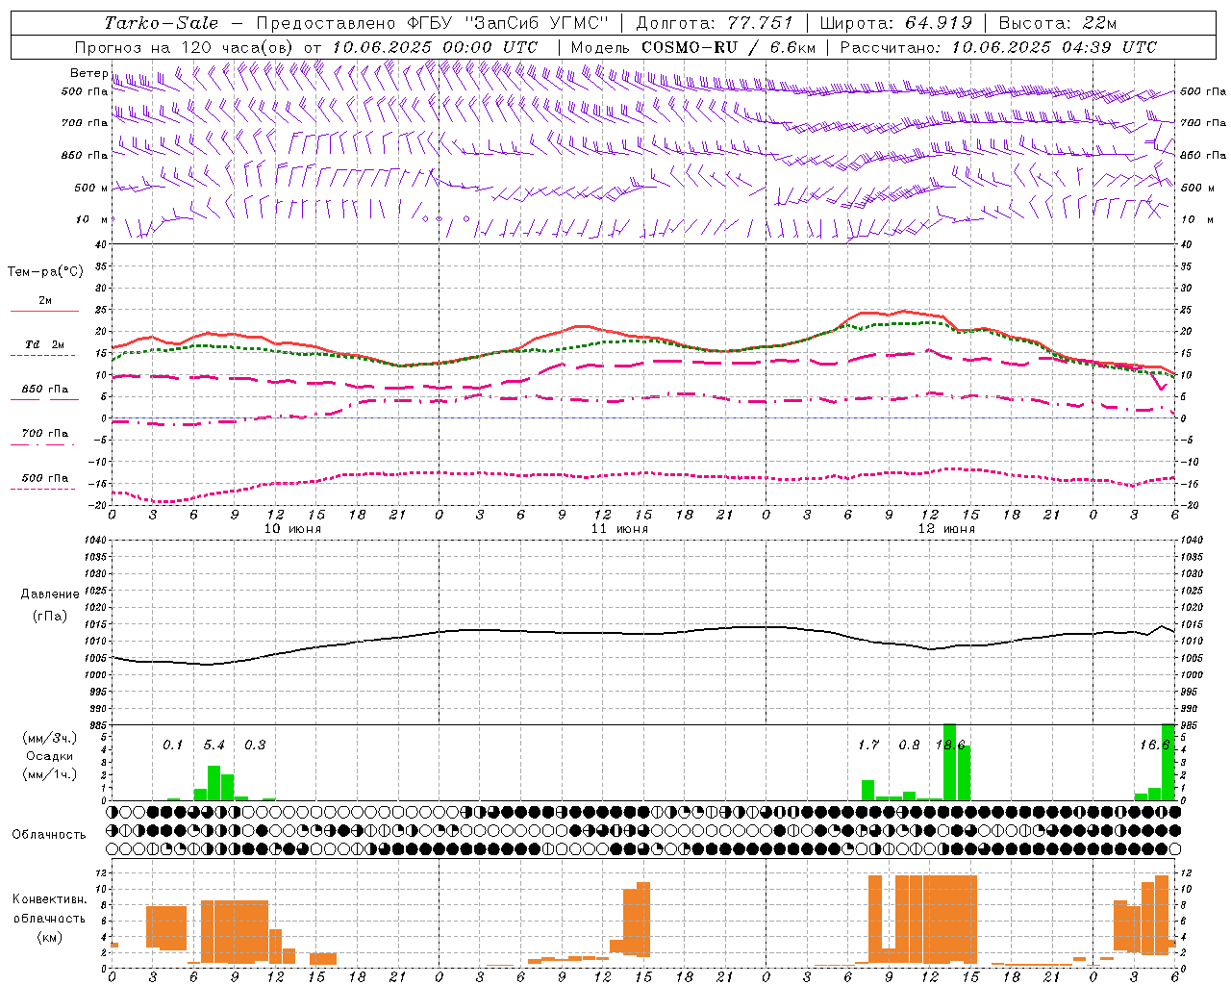Click the Tarko-Sale station title
The width and height of the screenshot is (1231, 985).
161,23
